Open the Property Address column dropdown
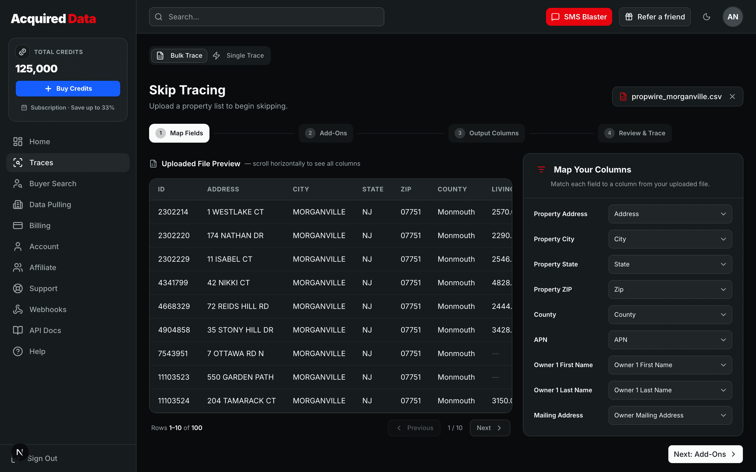 [x=670, y=214]
